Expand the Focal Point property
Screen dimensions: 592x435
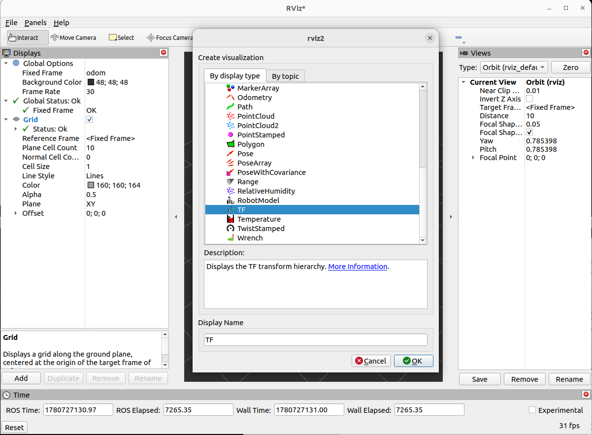pyautogui.click(x=473, y=158)
